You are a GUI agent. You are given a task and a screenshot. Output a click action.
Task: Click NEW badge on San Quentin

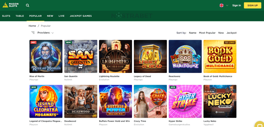pos(68,43)
